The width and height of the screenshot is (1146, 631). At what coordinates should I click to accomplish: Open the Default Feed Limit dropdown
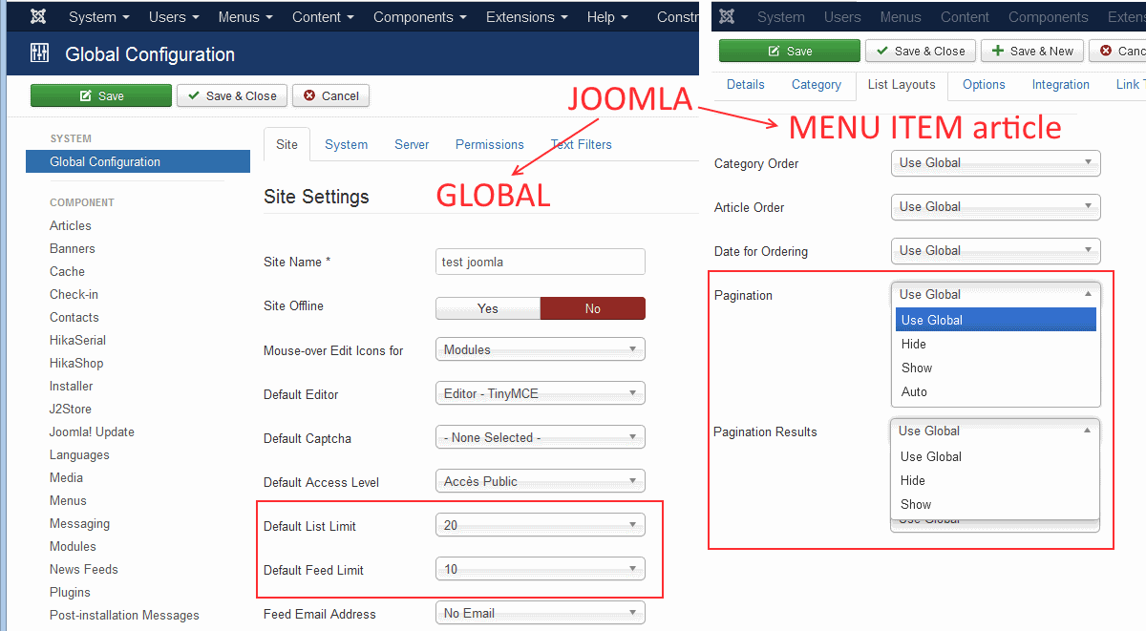tap(541, 569)
